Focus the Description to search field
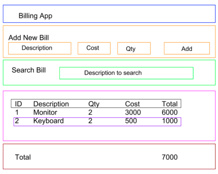The width and height of the screenshot is (218, 174). point(126,73)
